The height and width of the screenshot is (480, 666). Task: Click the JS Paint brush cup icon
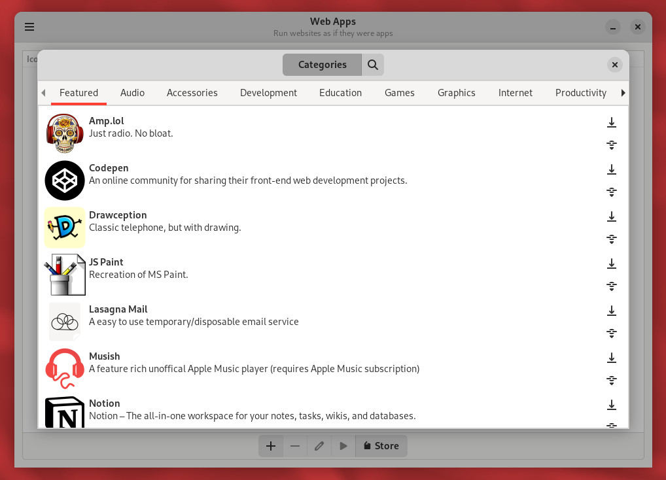pos(65,275)
